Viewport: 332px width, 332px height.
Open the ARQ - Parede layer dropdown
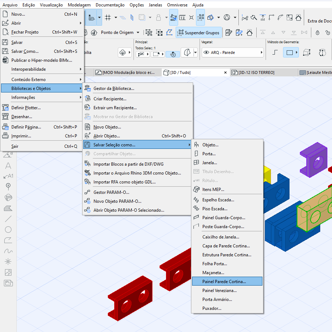(x=232, y=52)
